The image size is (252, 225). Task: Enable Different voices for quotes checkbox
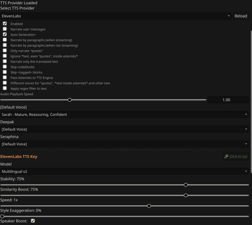point(5,83)
